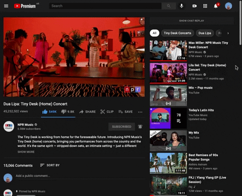The height and width of the screenshot is (196, 242).
Task: Start voice search with the microphone
Action: pyautogui.click(x=181, y=6)
